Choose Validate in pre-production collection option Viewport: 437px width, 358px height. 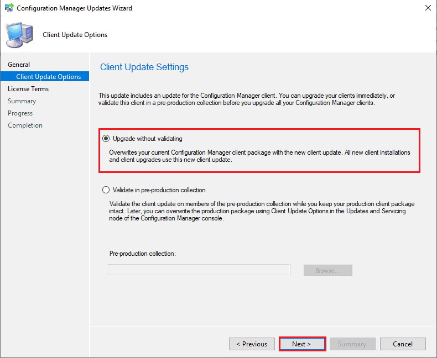pyautogui.click(x=106, y=190)
